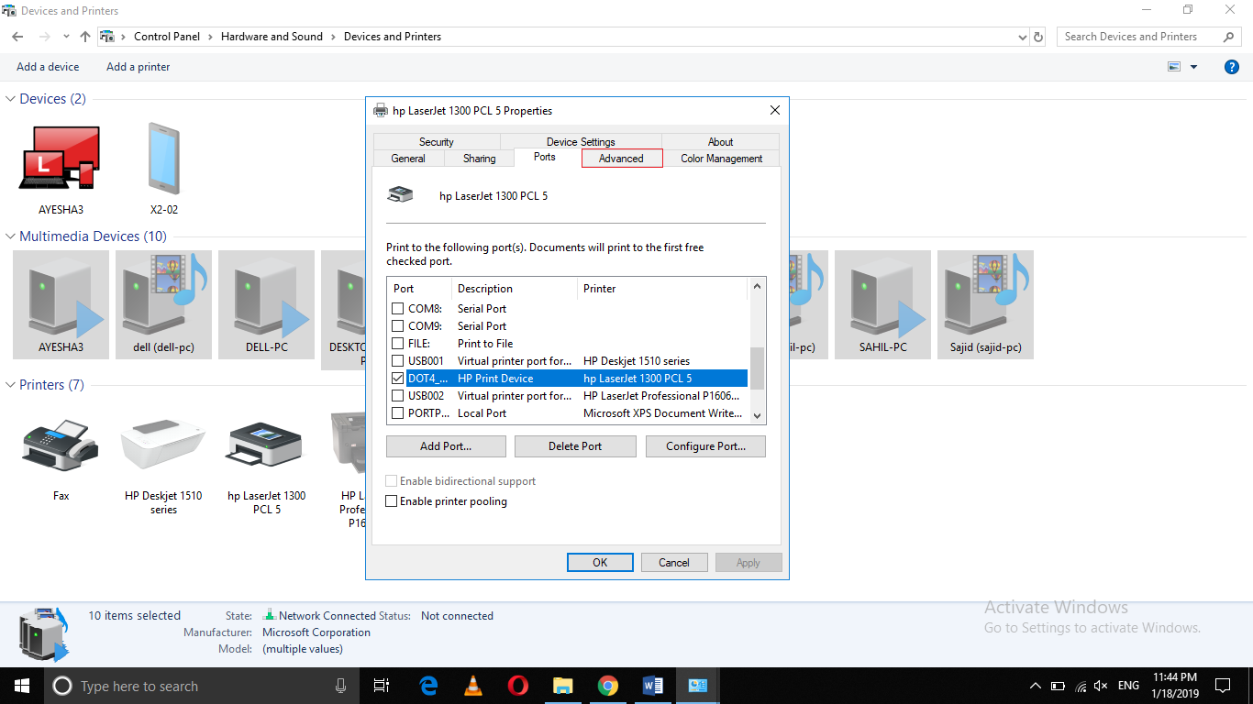Expand the change view options dropdown
The height and width of the screenshot is (704, 1253).
click(x=1192, y=66)
